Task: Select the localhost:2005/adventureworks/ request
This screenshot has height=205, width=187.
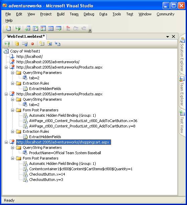Action: (48, 62)
